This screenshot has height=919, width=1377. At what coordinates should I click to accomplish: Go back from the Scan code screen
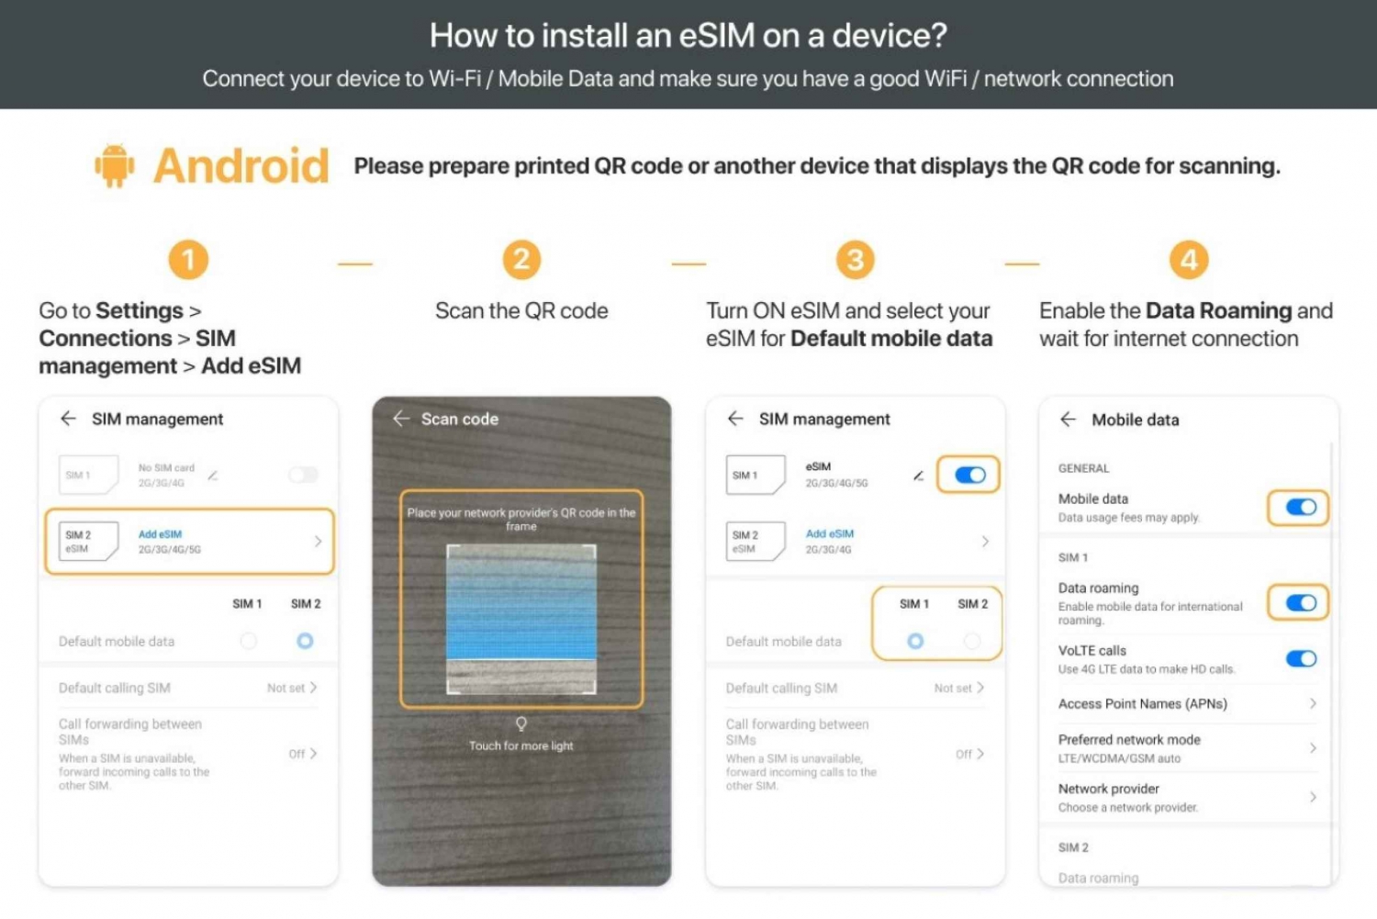click(401, 419)
